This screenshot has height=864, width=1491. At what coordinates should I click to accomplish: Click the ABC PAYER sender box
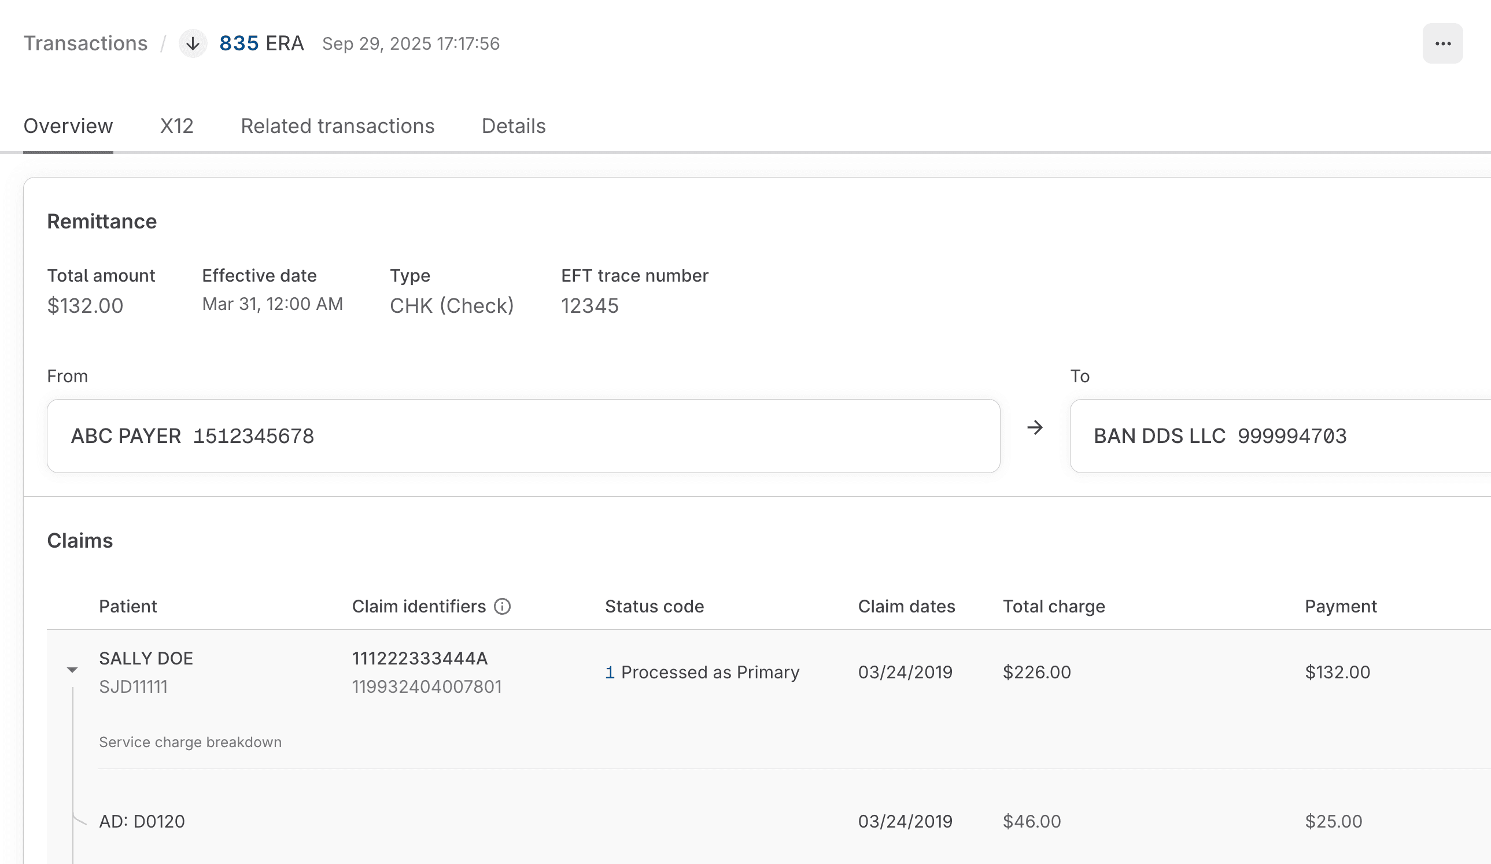(523, 436)
